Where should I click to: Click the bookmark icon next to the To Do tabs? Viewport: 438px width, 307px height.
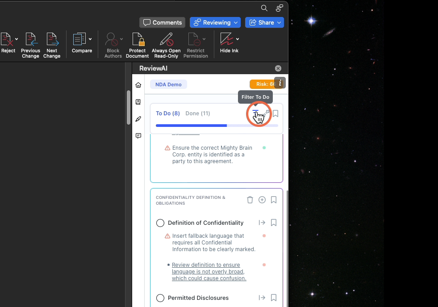(275, 113)
